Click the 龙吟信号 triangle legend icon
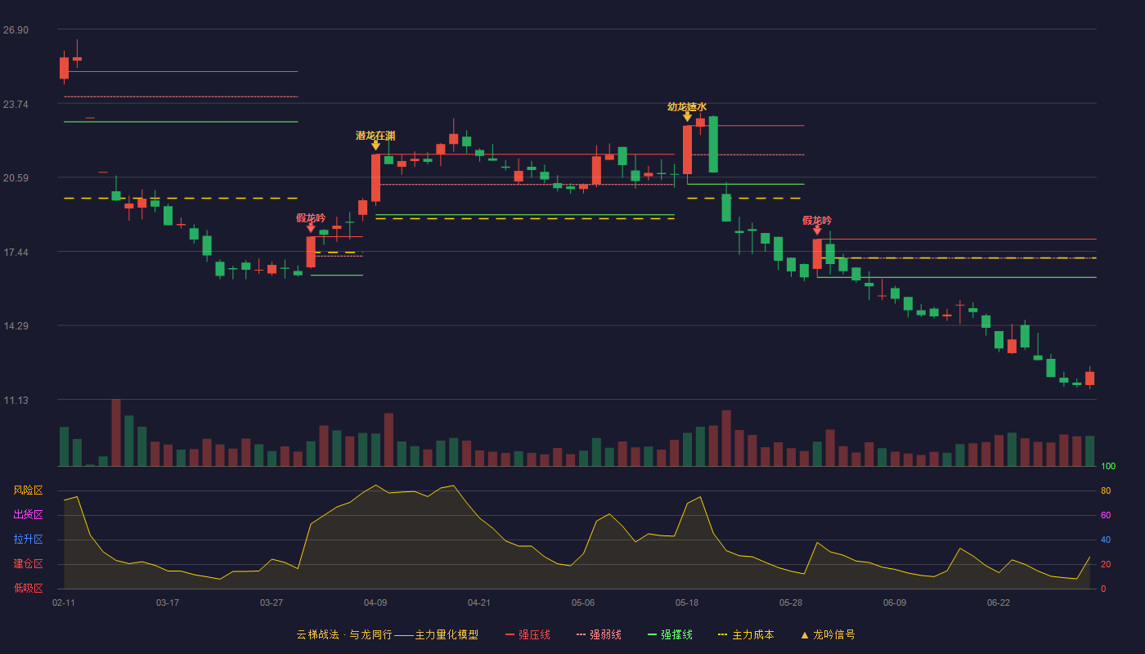 (804, 634)
